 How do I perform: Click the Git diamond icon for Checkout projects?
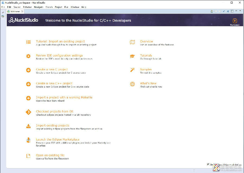tap(28, 112)
